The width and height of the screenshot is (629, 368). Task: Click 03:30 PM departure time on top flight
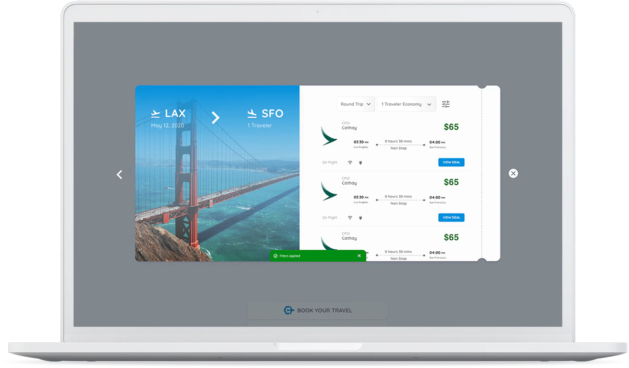pyautogui.click(x=361, y=142)
